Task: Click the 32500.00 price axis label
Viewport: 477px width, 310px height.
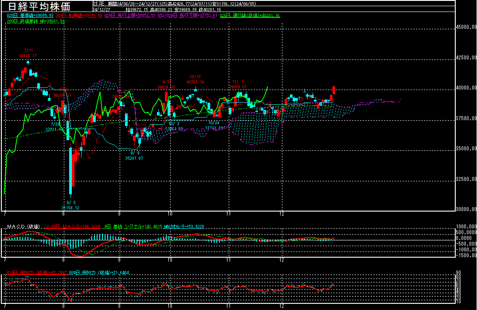Action: [466, 179]
